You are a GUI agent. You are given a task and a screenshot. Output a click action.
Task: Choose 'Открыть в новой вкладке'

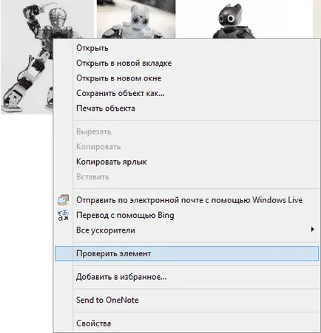click(186, 63)
